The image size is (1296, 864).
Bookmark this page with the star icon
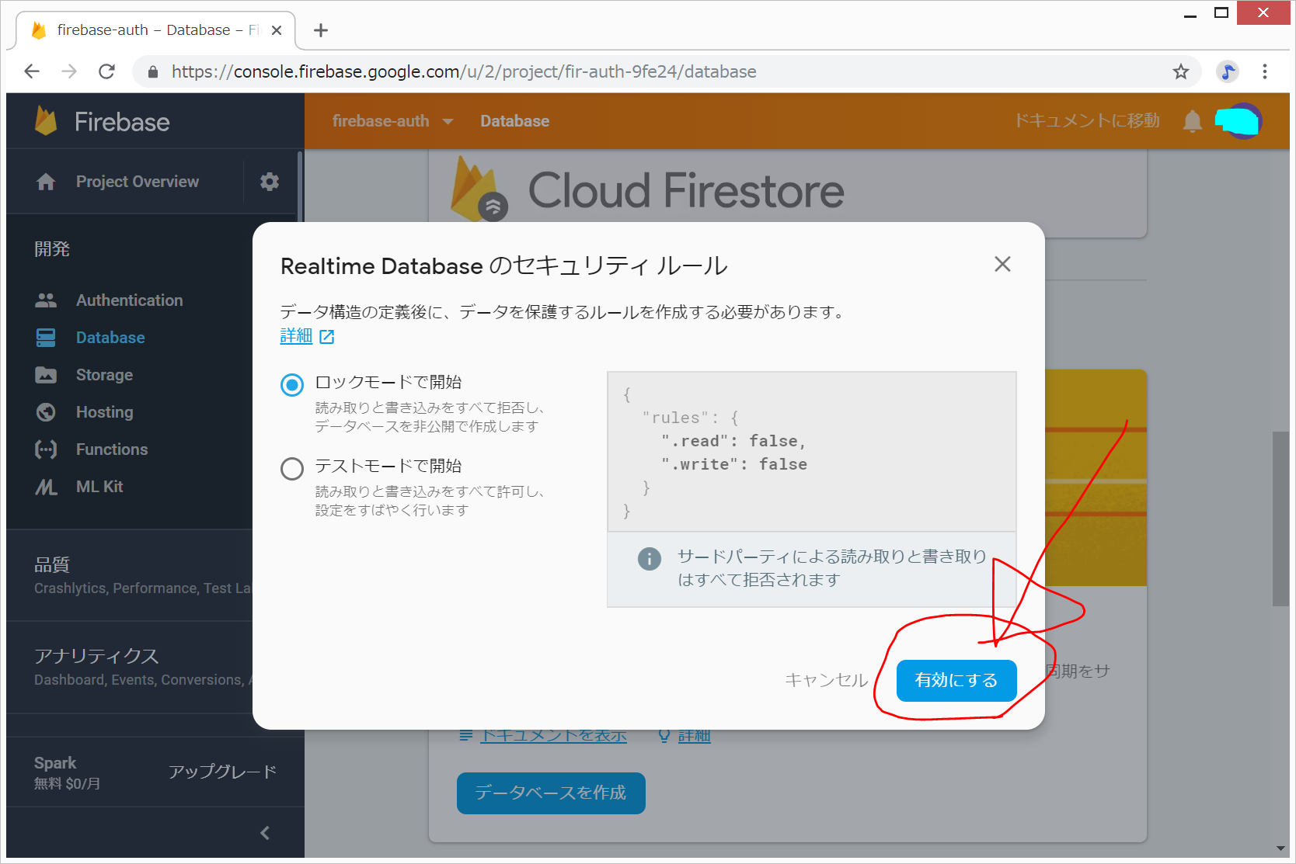(1180, 72)
